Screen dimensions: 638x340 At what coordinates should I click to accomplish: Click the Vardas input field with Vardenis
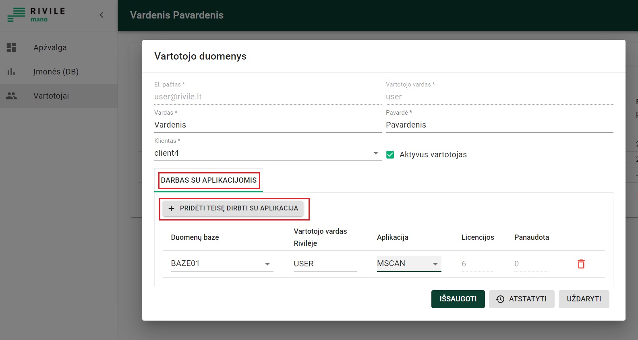267,125
